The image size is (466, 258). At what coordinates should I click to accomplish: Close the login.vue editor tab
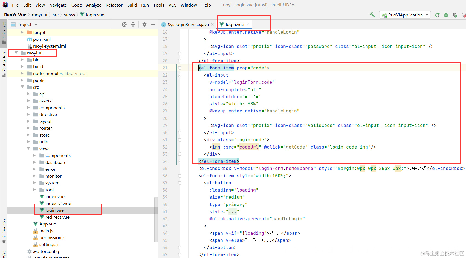pos(248,24)
